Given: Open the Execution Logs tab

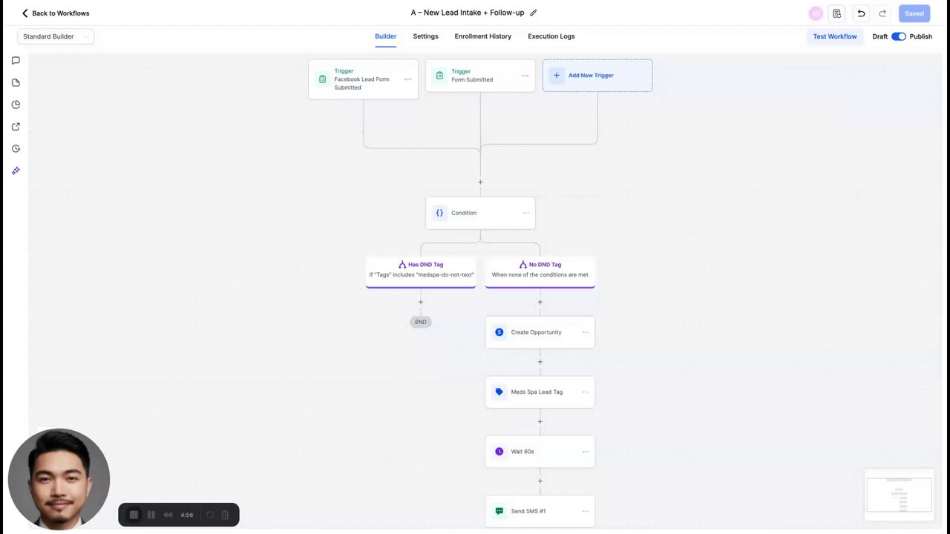Looking at the screenshot, I should (x=551, y=36).
